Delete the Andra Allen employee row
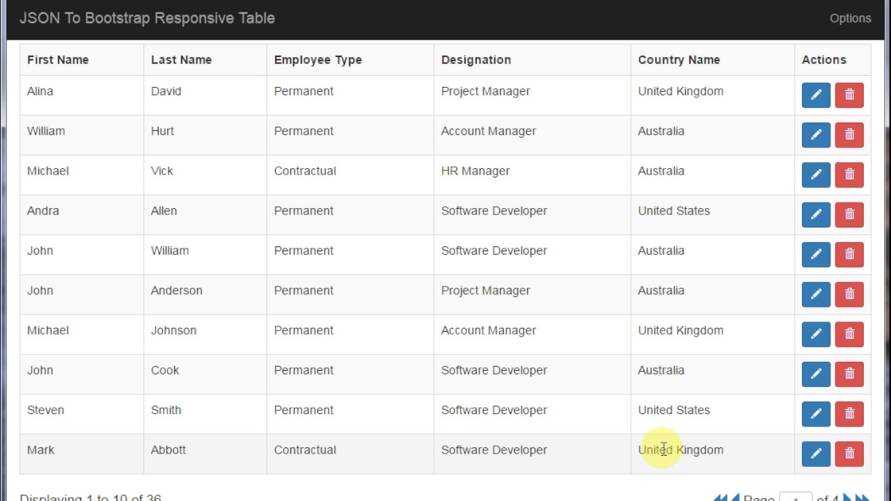 point(849,214)
